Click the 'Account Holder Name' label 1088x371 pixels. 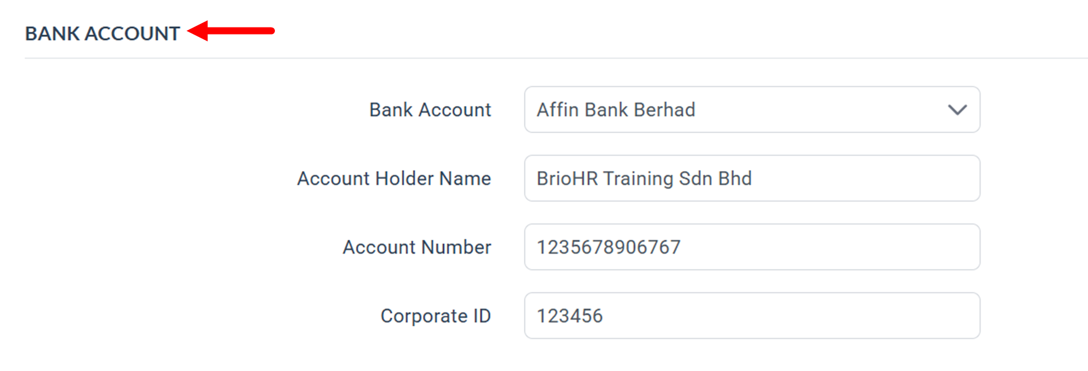tap(394, 178)
